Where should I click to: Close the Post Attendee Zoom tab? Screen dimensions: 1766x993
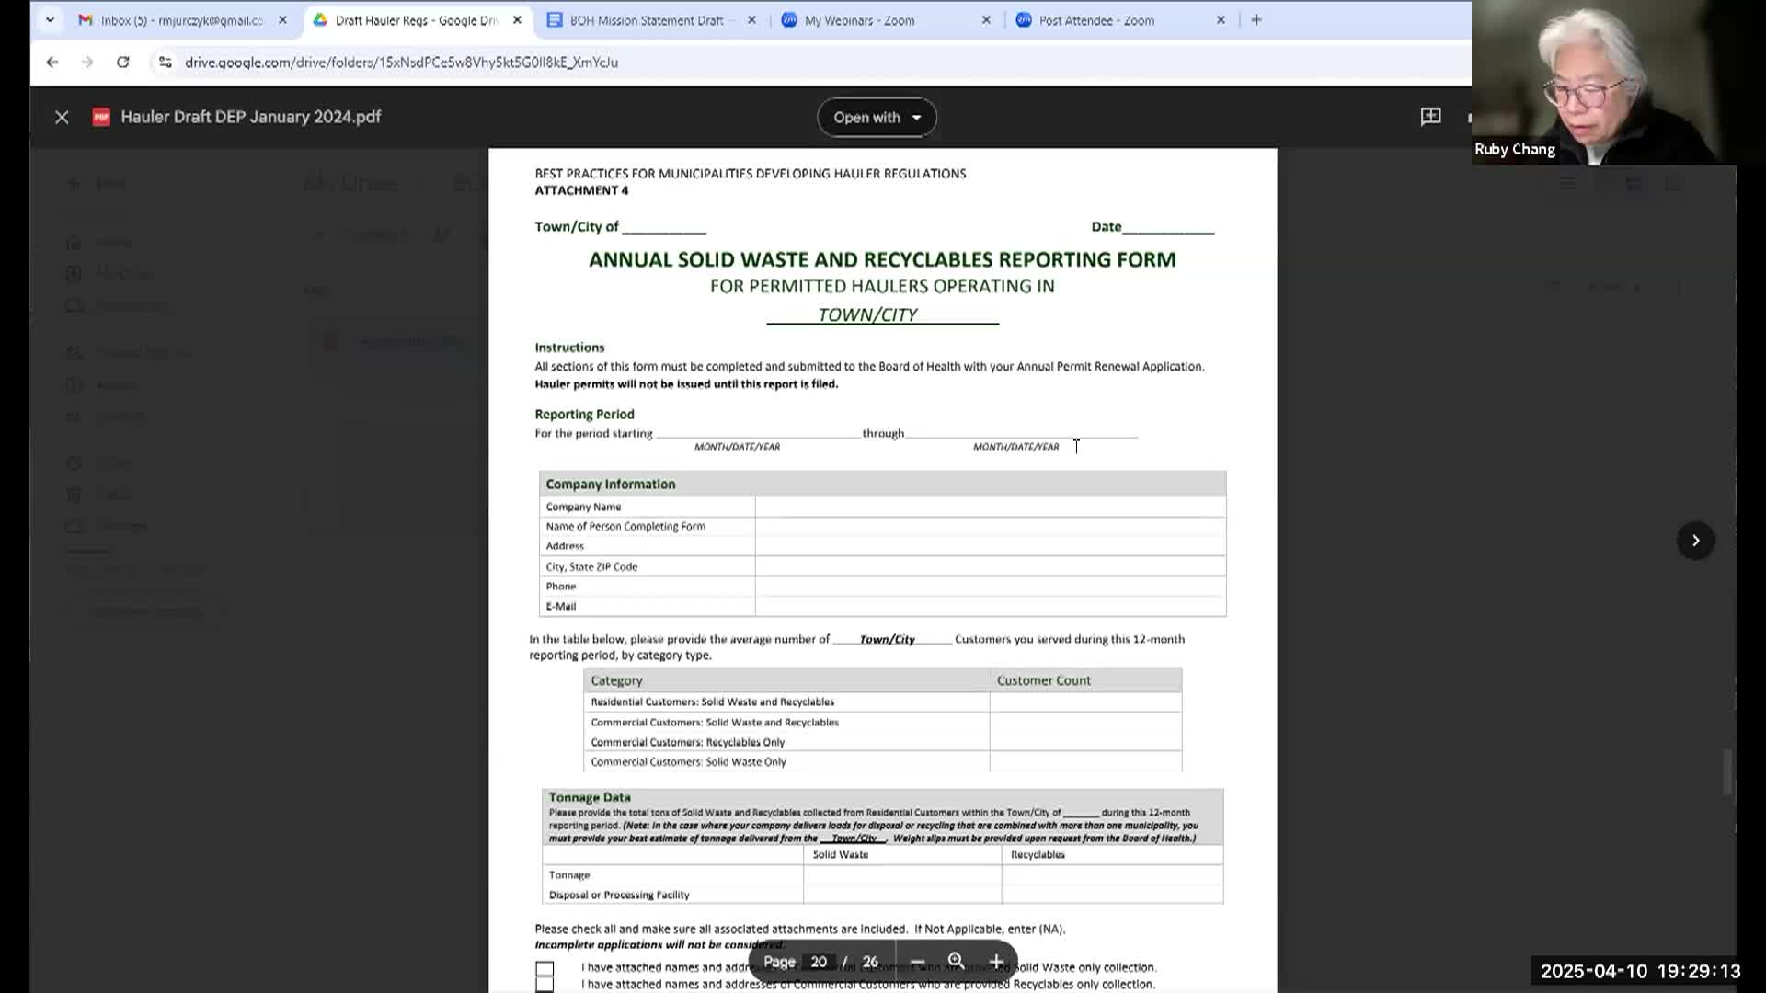pos(1221,20)
